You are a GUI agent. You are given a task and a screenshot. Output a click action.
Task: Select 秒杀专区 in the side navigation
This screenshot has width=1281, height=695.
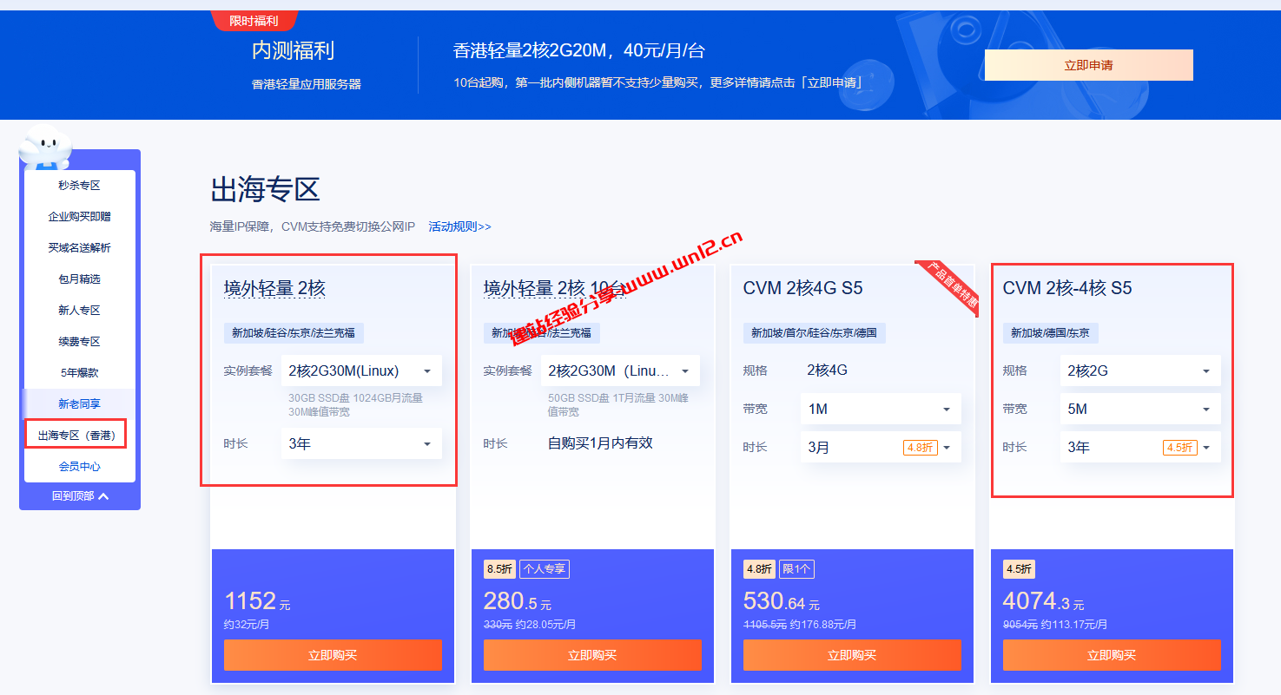click(79, 185)
